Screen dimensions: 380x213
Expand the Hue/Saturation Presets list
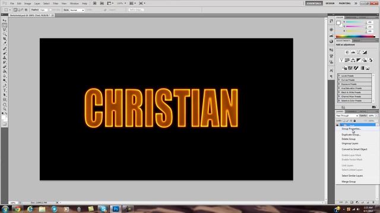339,88
